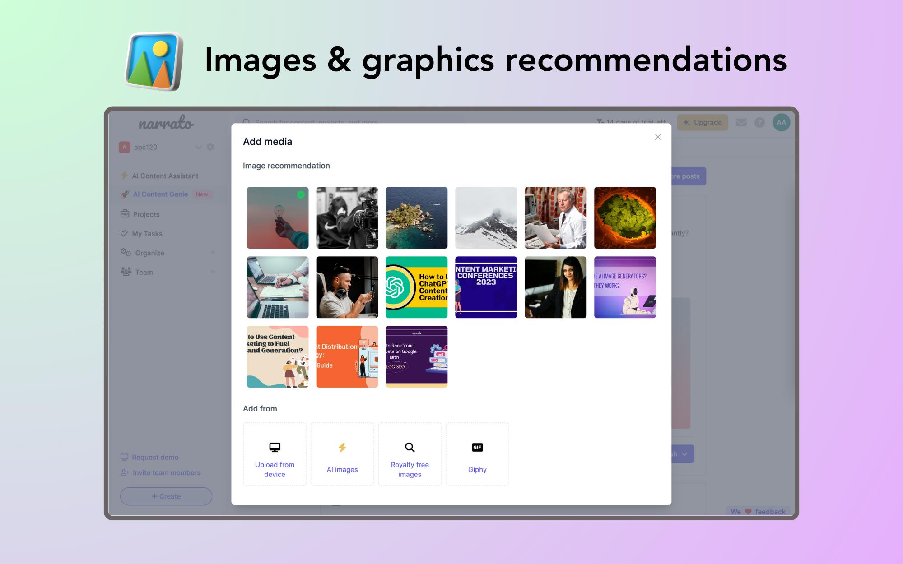Click Invite team members link
Image resolution: width=903 pixels, height=564 pixels.
tap(166, 473)
